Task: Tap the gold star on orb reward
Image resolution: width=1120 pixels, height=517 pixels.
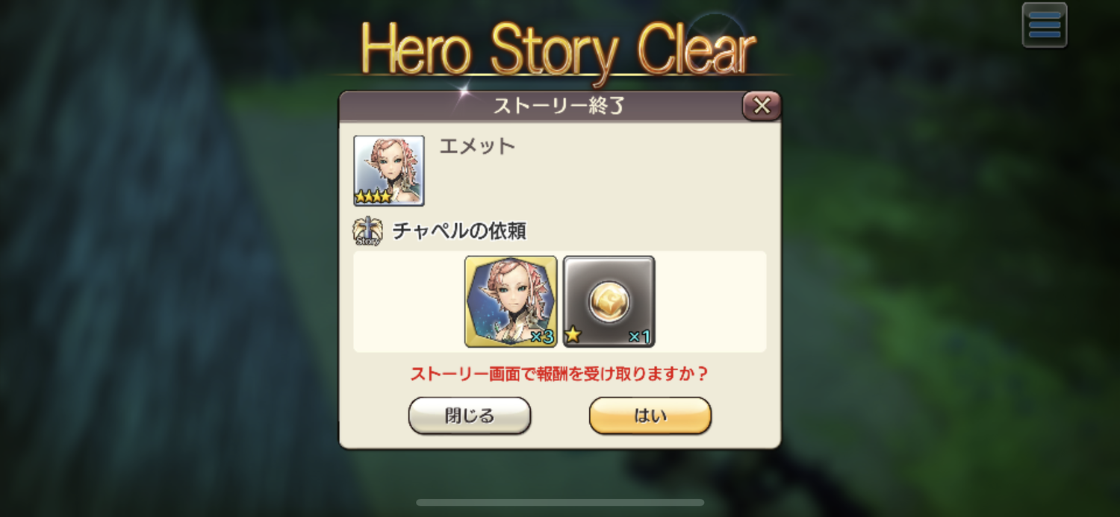Action: point(573,335)
